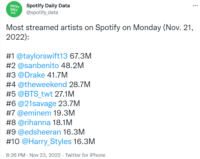Open the @edsheeran mention

[38, 132]
